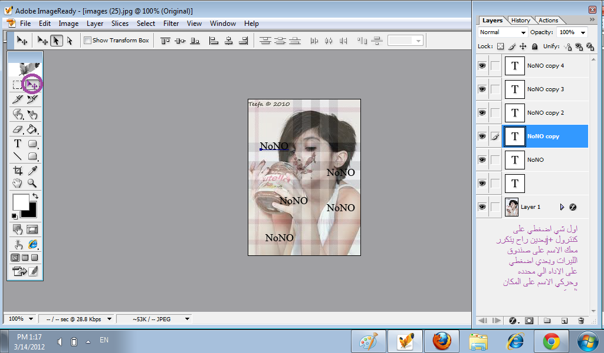Select the NoNO copy 3 layer
604x353 pixels.
click(x=546, y=89)
